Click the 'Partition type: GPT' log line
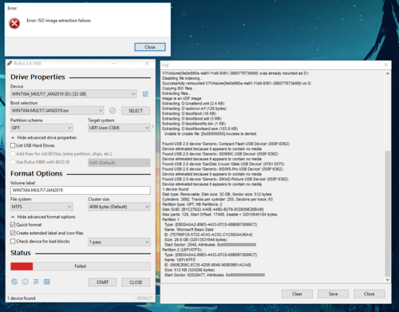 click(x=192, y=204)
